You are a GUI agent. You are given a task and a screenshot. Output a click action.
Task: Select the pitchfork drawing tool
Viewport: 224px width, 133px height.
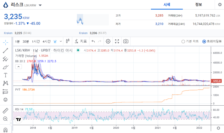[x=5, y=59]
